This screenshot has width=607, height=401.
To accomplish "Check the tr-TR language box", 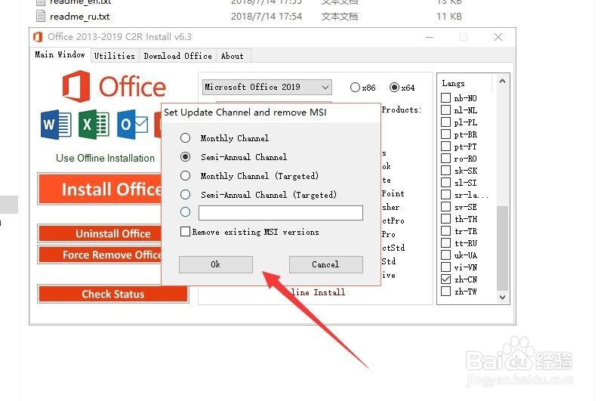I will pyautogui.click(x=446, y=230).
